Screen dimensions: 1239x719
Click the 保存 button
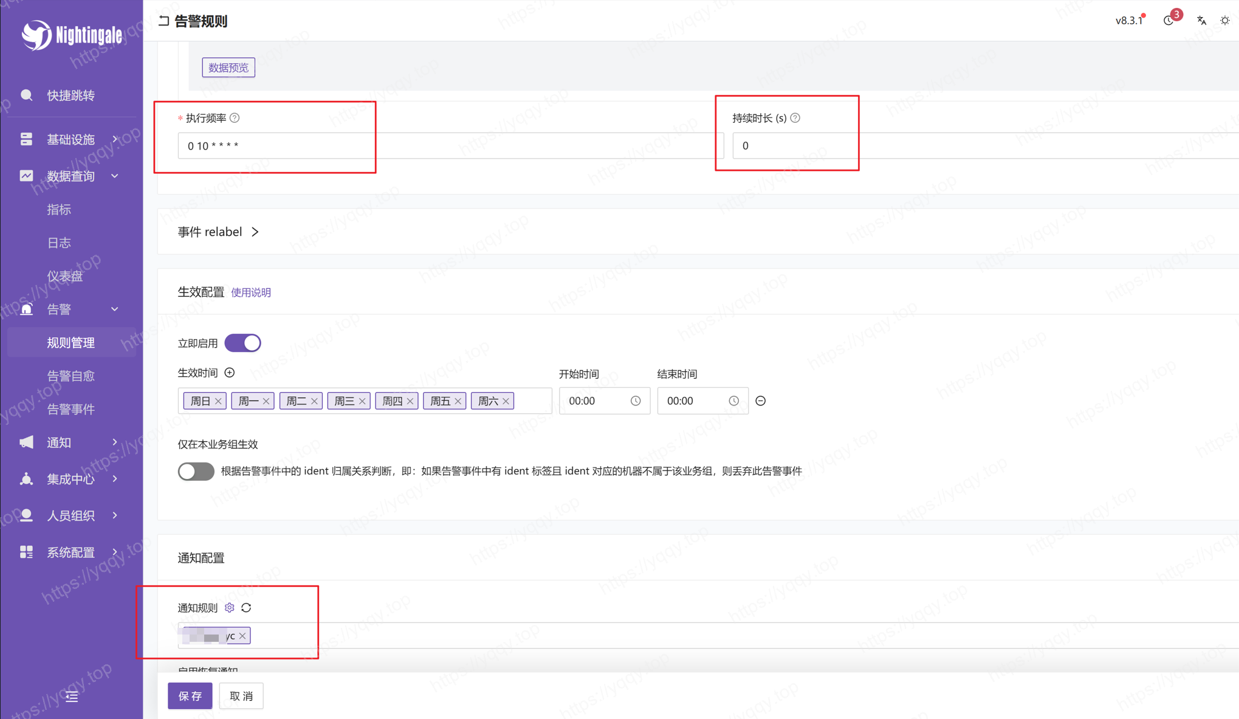click(190, 696)
